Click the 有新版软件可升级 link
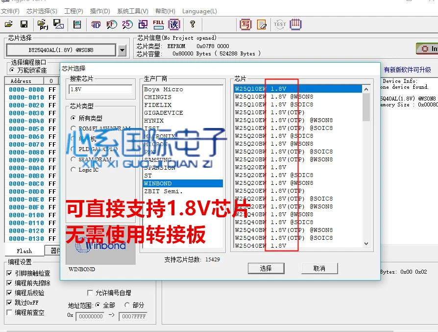 (x=407, y=70)
